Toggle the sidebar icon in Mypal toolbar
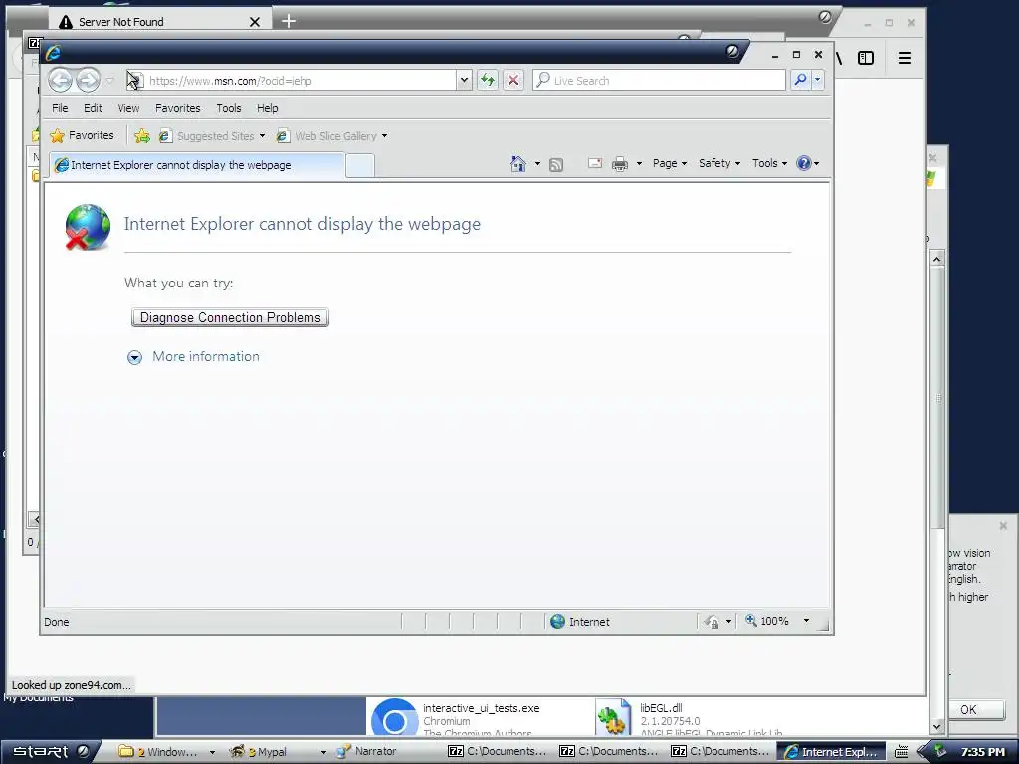 pos(866,58)
